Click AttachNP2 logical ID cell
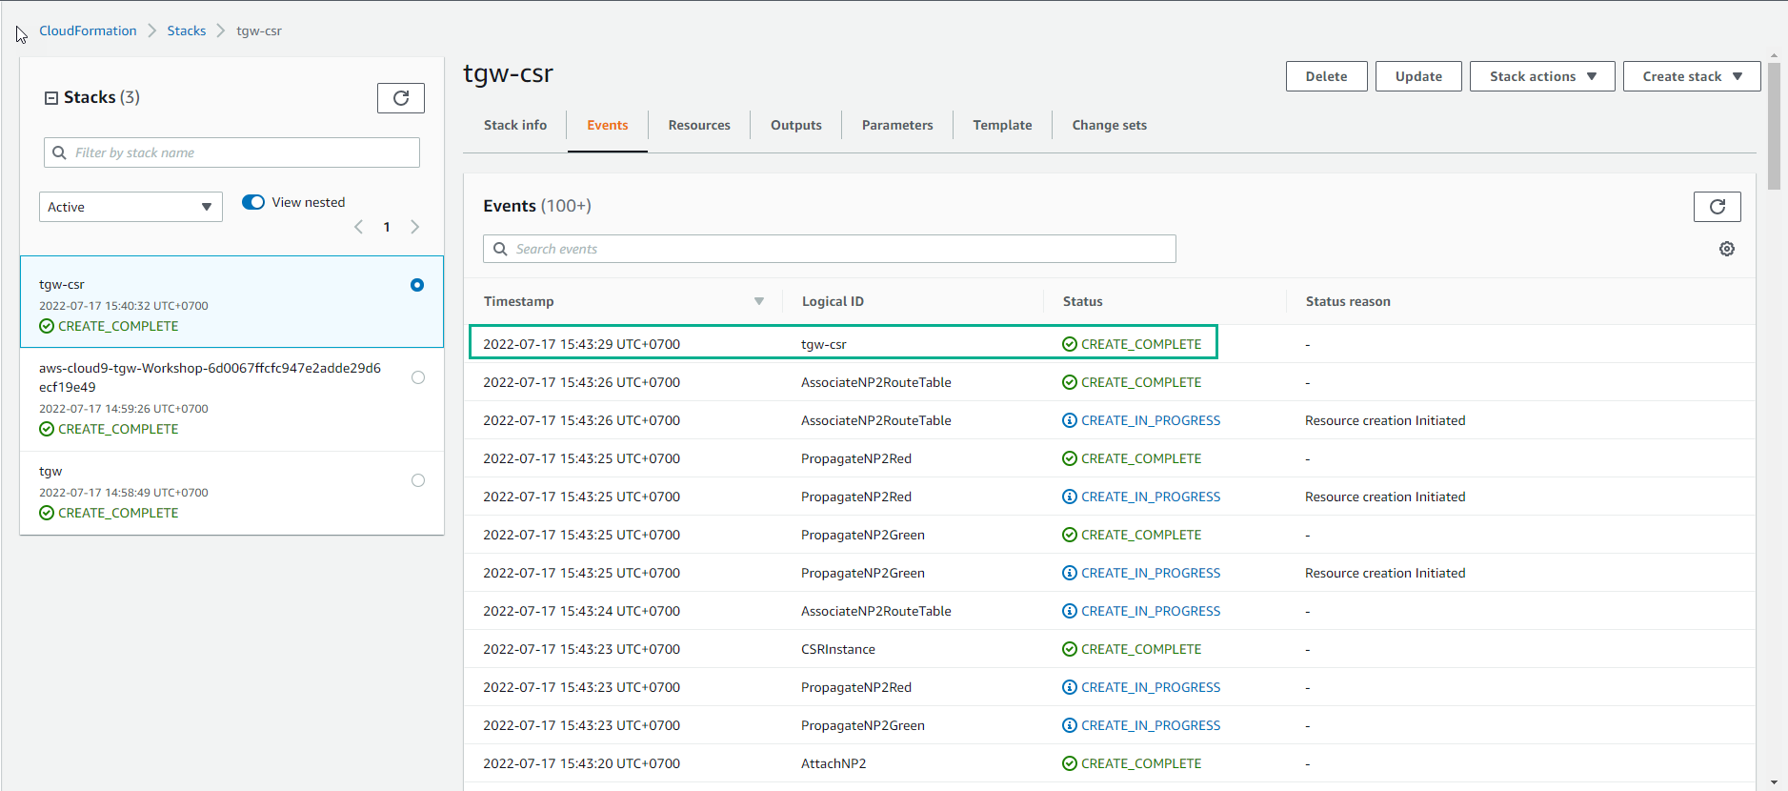 (x=834, y=763)
